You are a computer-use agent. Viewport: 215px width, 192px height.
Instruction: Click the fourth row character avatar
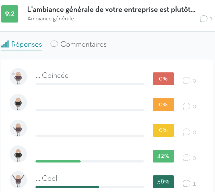pyautogui.click(x=18, y=154)
